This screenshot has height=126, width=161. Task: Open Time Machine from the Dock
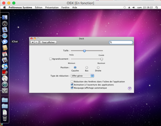5,84
